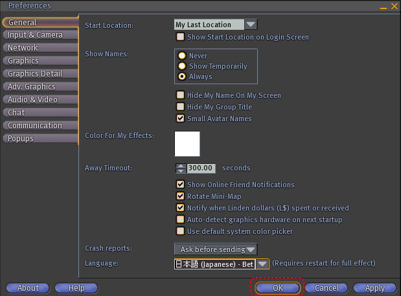Close the Preferences window
The height and width of the screenshot is (296, 401).
coord(395,6)
